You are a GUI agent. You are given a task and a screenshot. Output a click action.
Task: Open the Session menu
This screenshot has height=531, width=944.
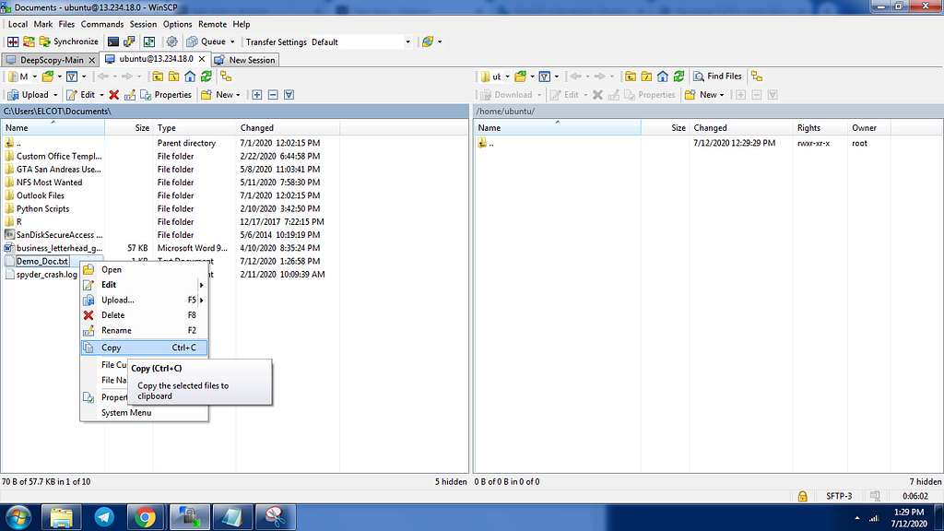point(143,24)
